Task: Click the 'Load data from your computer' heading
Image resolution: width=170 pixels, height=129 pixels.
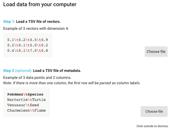Action: point(40,5)
